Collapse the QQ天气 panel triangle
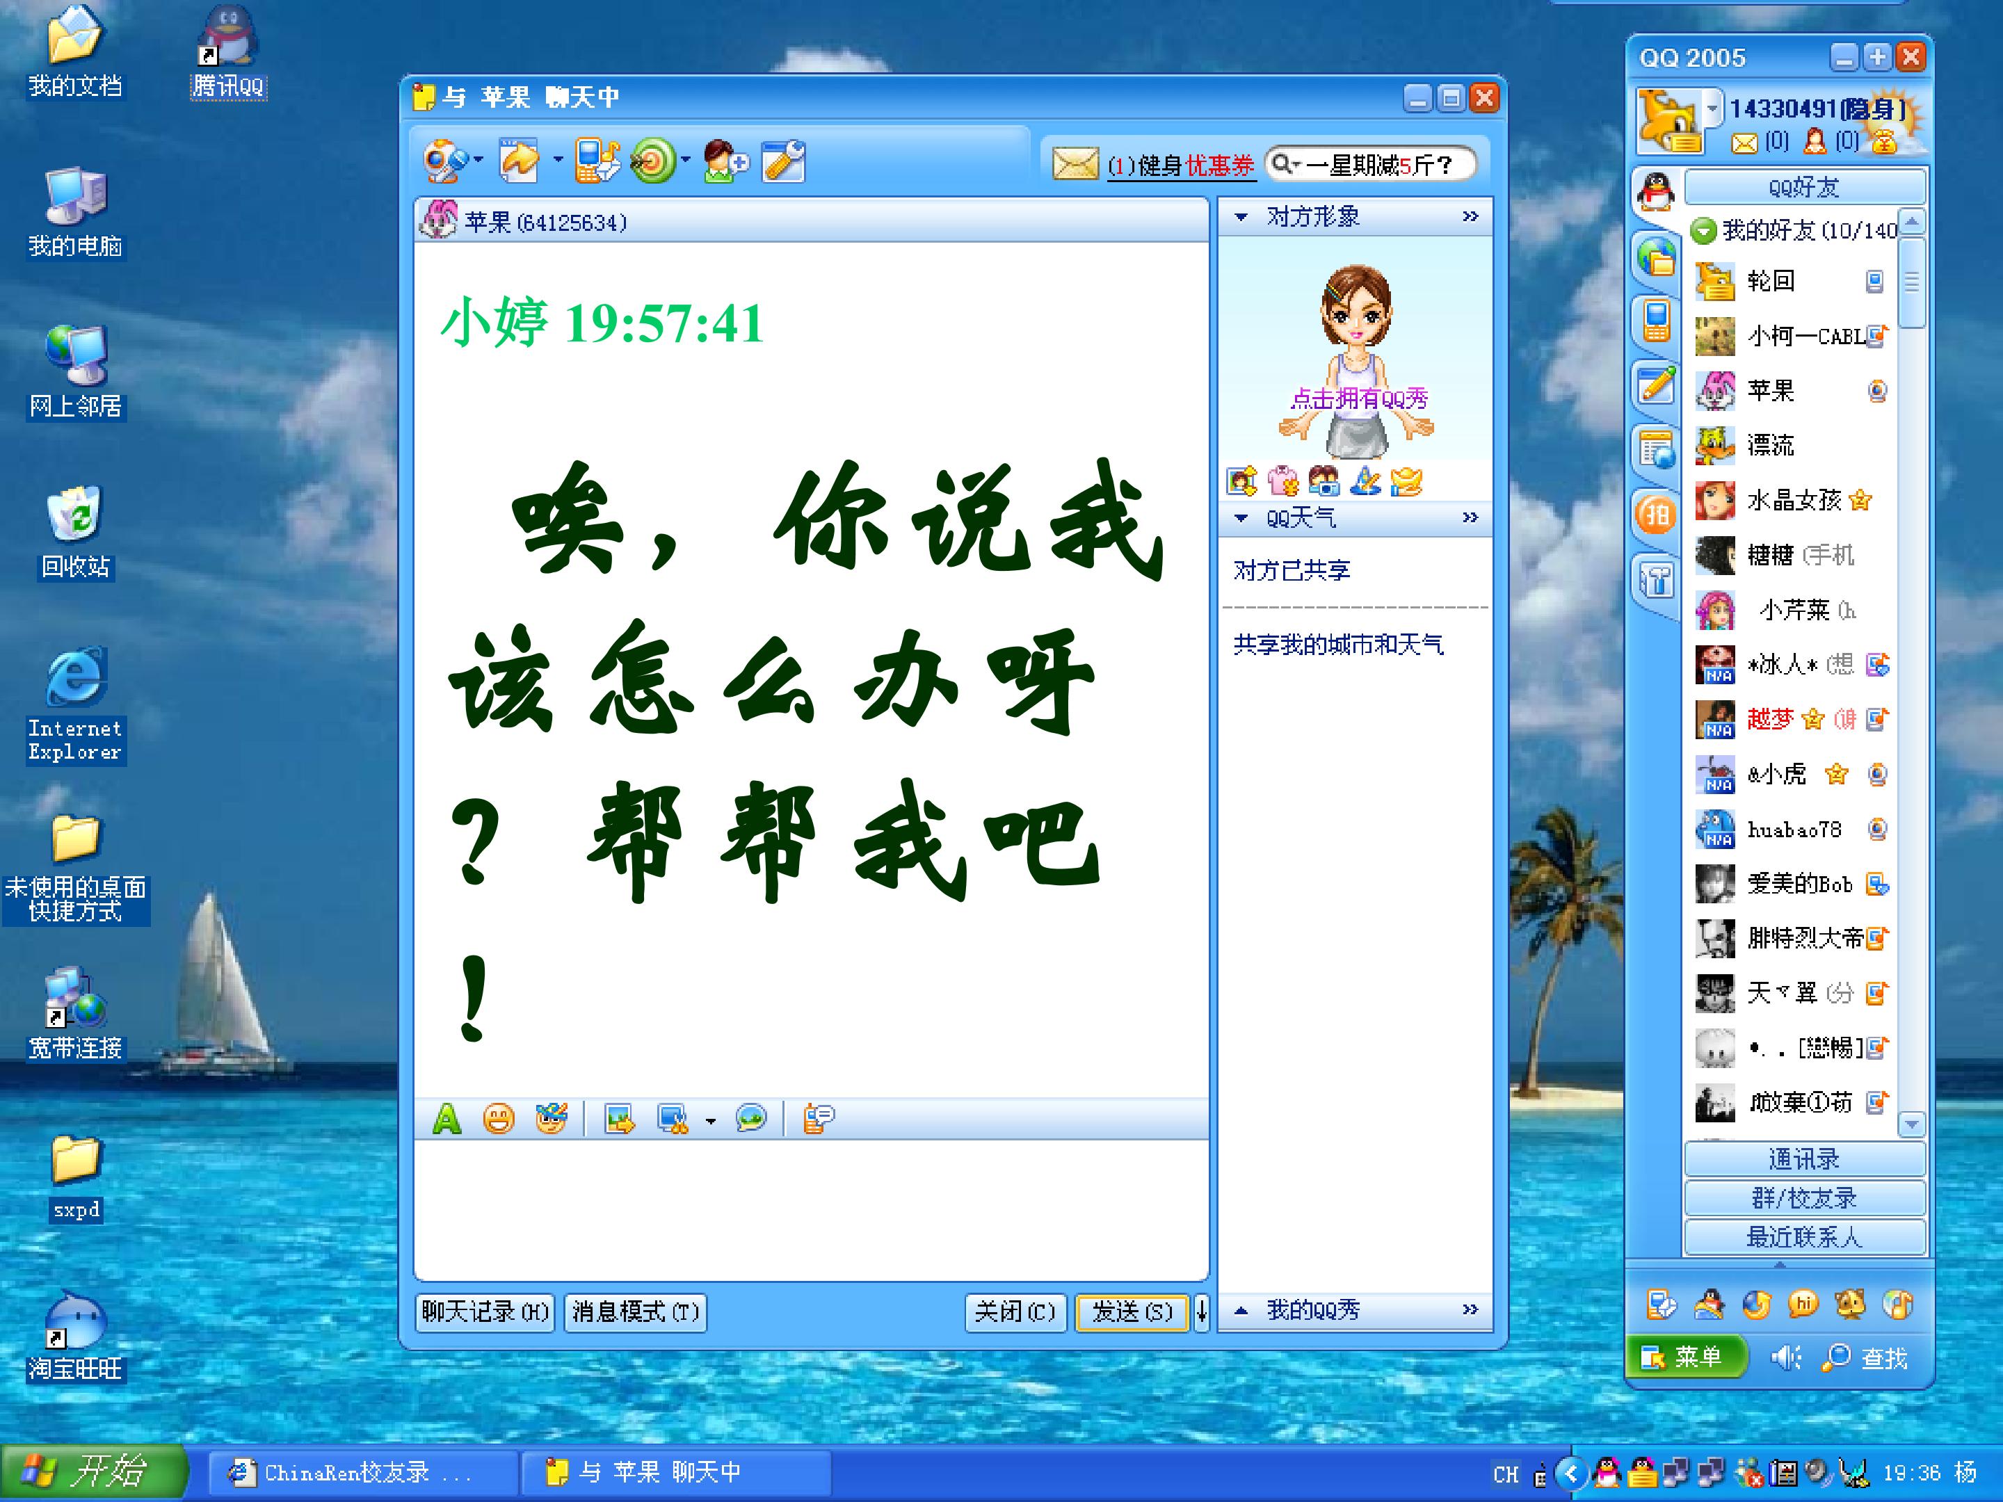This screenshot has width=2003, height=1502. pos(1241,518)
